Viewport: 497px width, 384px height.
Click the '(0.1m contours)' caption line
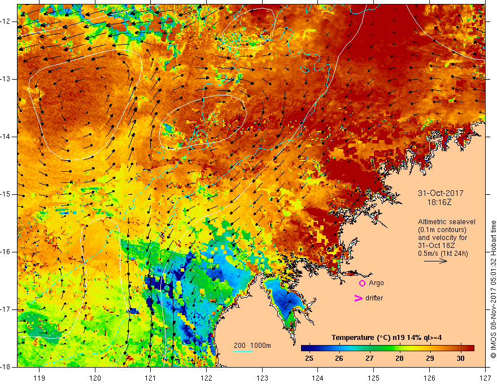coord(442,230)
